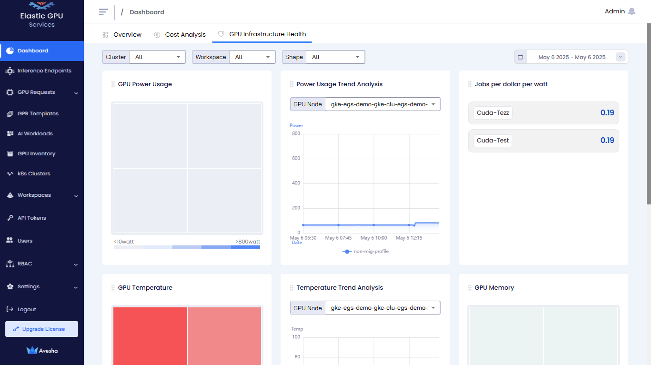
Task: Click the calendar icon in date range
Action: [520, 57]
